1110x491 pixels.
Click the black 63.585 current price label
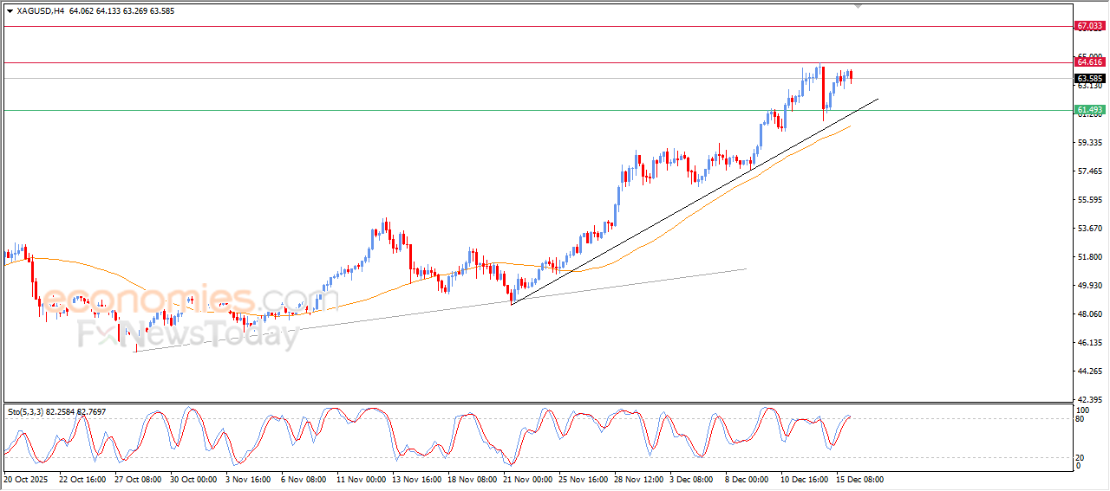click(x=1089, y=78)
